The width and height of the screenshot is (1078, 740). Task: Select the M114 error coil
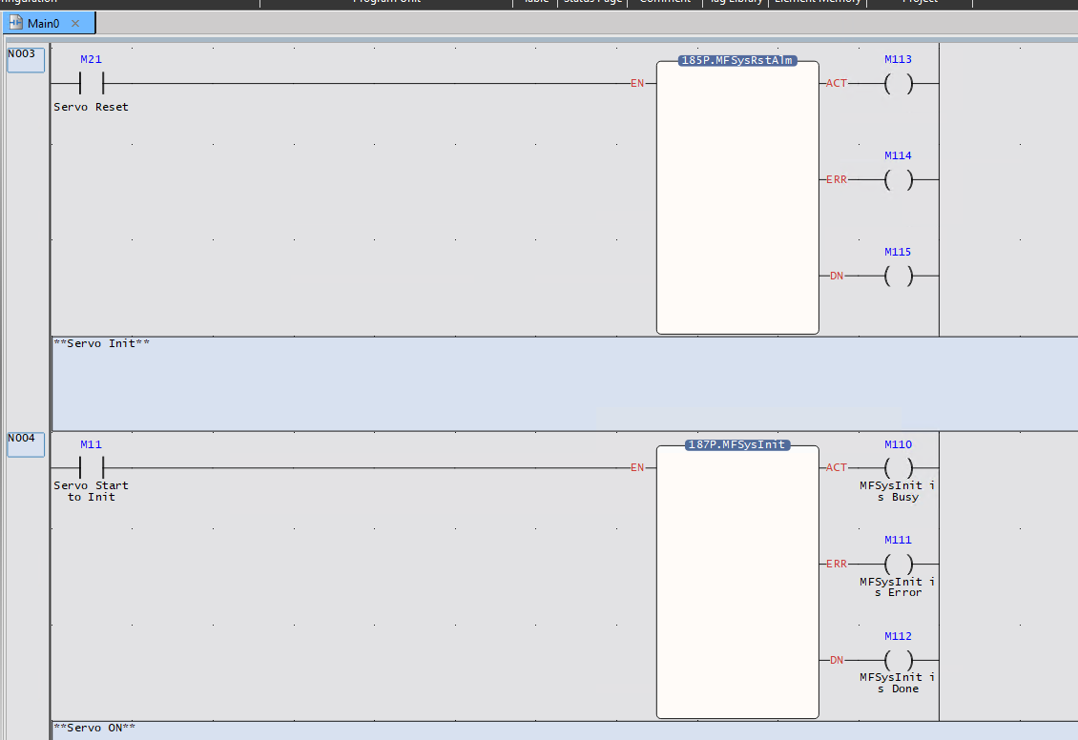pyautogui.click(x=898, y=180)
